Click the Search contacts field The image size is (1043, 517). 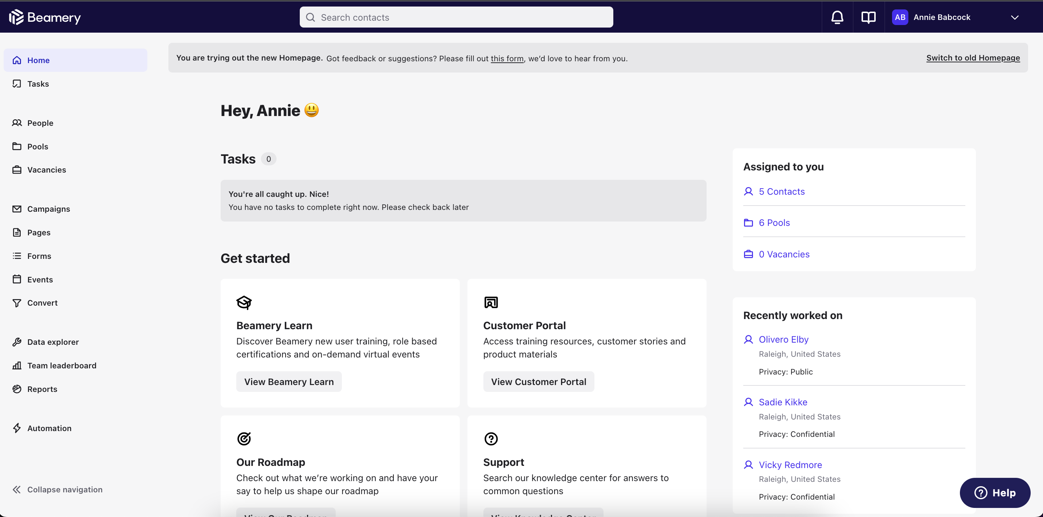[x=456, y=17]
